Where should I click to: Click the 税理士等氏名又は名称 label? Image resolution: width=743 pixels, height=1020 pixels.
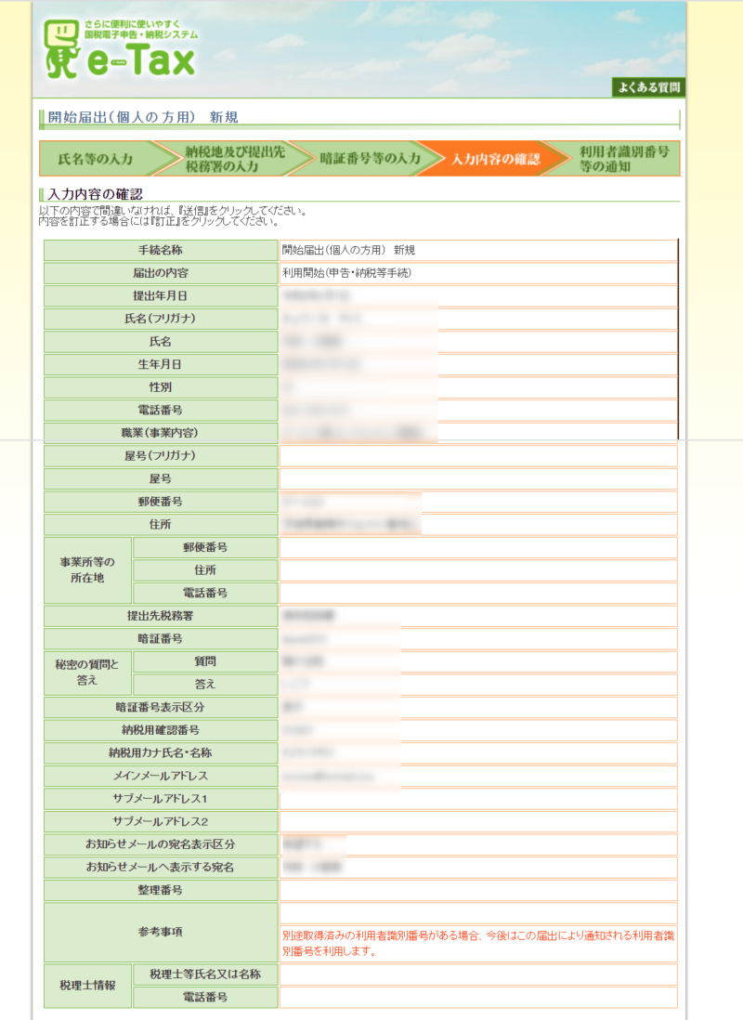pos(205,974)
